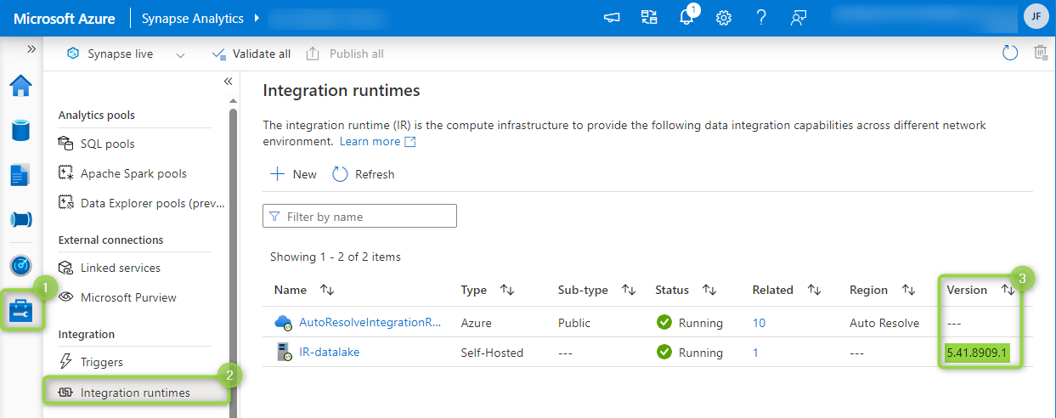The image size is (1056, 418).
Task: Click the Microsoft Azure logo text
Action: [64, 18]
